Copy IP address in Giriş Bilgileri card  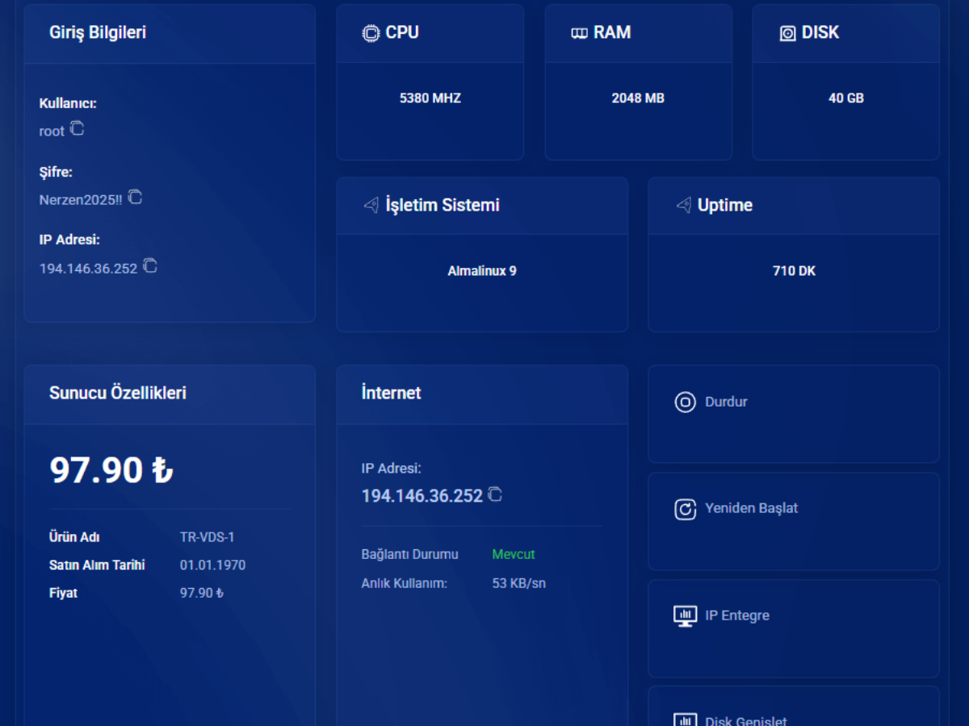click(150, 267)
